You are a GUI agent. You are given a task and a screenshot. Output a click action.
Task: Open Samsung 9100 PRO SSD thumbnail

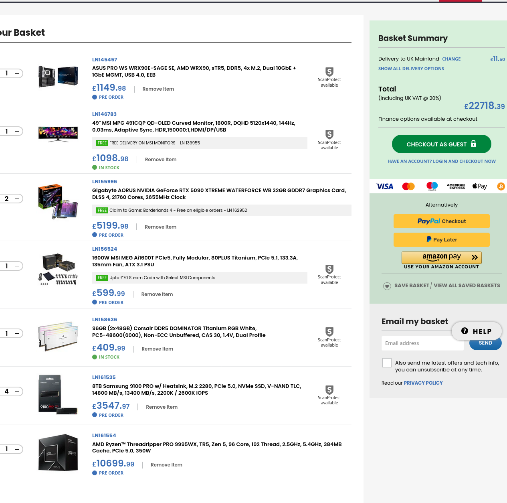click(x=58, y=394)
